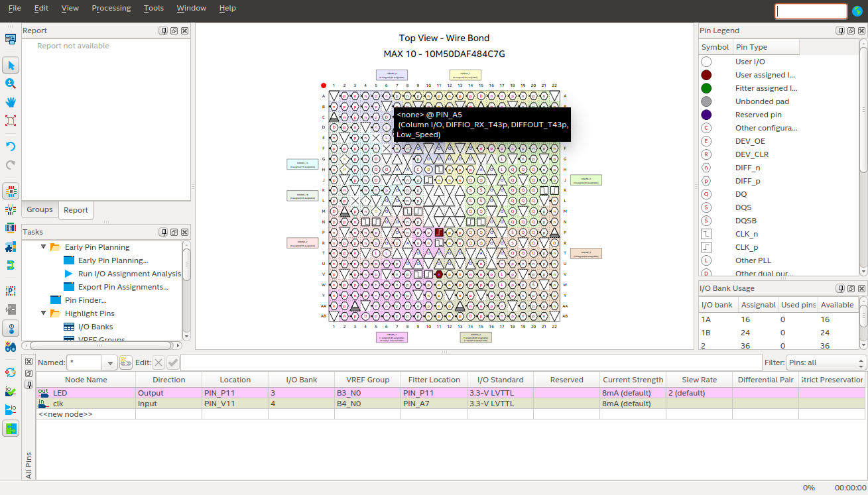Close the Report panel
The width and height of the screenshot is (868, 495).
click(x=184, y=30)
